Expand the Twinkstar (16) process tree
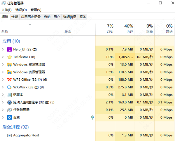The image size is (175, 141). [3, 57]
